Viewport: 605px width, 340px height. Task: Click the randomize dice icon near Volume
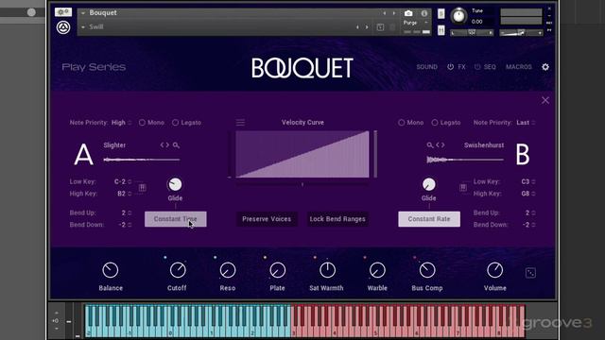(x=530, y=273)
